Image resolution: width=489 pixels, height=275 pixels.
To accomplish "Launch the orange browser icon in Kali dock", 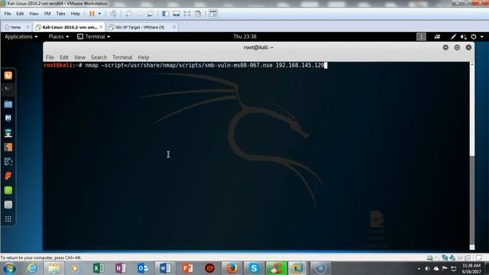I will click(x=8, y=75).
